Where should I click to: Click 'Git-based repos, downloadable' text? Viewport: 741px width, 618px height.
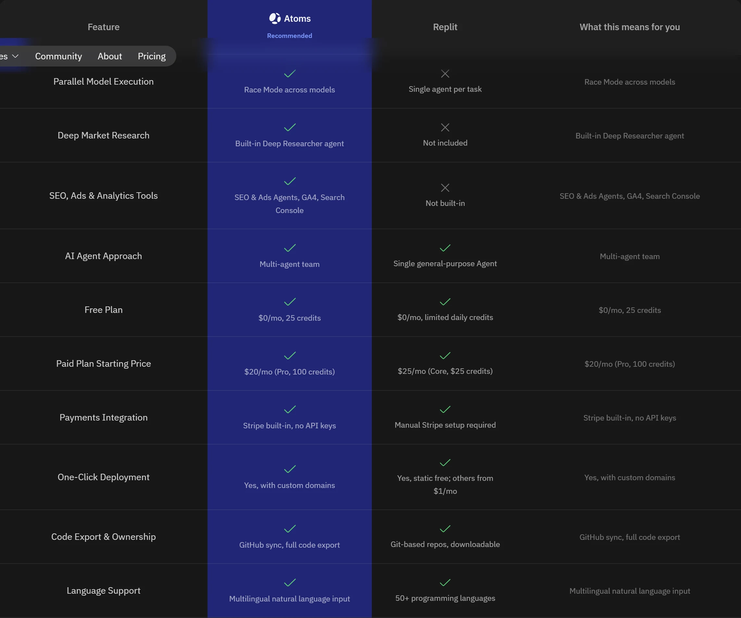tap(445, 544)
